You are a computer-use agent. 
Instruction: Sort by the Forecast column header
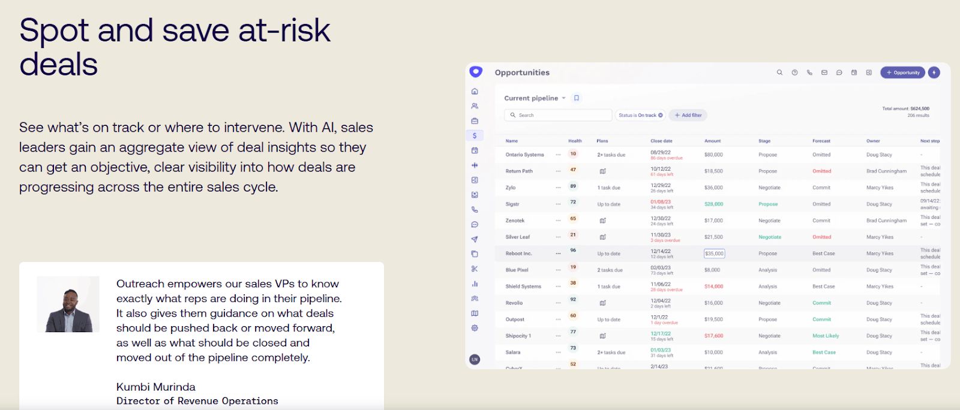[821, 141]
